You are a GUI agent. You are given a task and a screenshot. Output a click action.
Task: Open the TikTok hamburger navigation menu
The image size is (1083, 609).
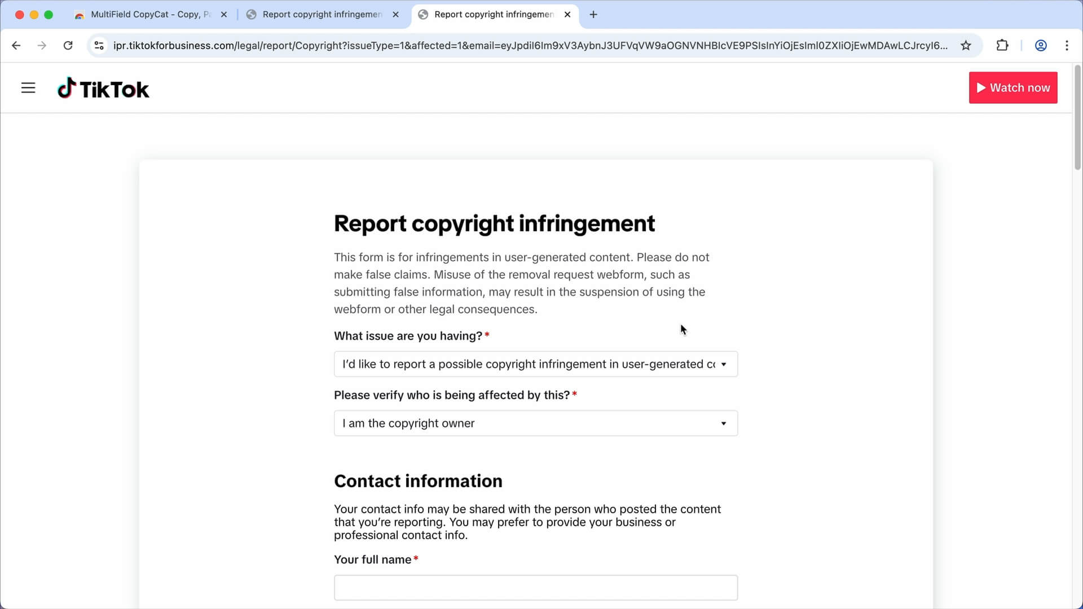pos(28,87)
